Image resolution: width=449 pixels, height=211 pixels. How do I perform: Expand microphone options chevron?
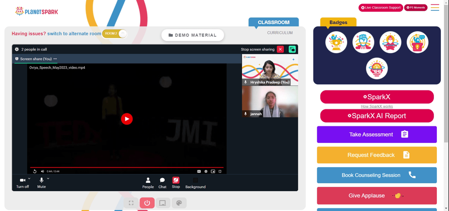48,178
